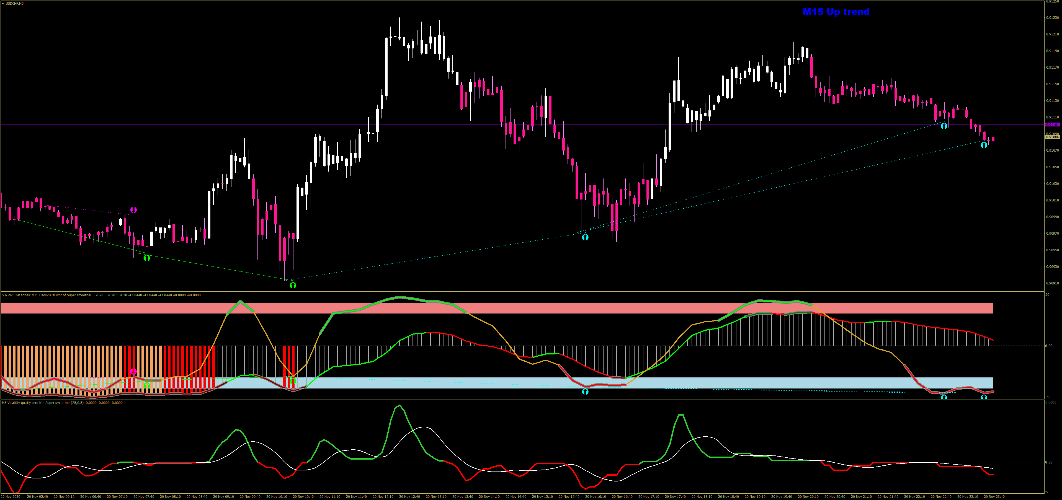Open the USDCHF,M5 chart dropdown triangle
The width and height of the screenshot is (1062, 500).
pos(2,3)
